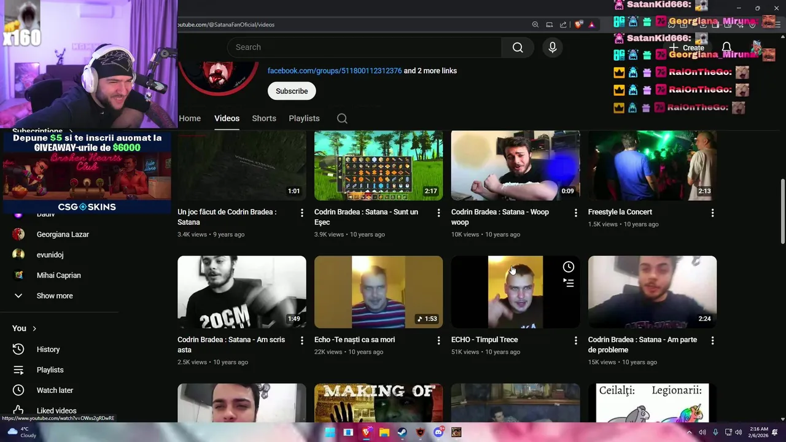Click the Create video button

coord(687,47)
